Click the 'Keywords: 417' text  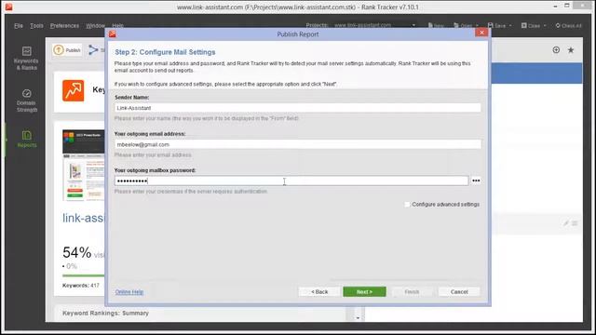click(x=81, y=286)
